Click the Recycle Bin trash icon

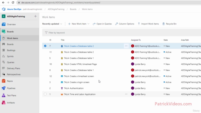tap(164, 24)
